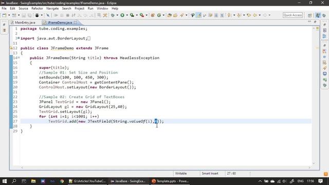Minimize the editor area
The height and width of the screenshot is (185, 329).
(309, 22)
